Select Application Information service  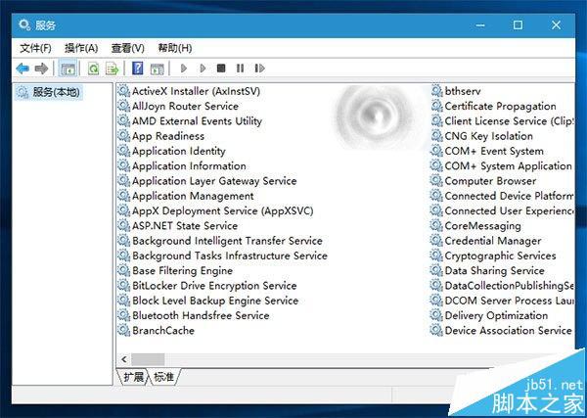click(x=189, y=165)
